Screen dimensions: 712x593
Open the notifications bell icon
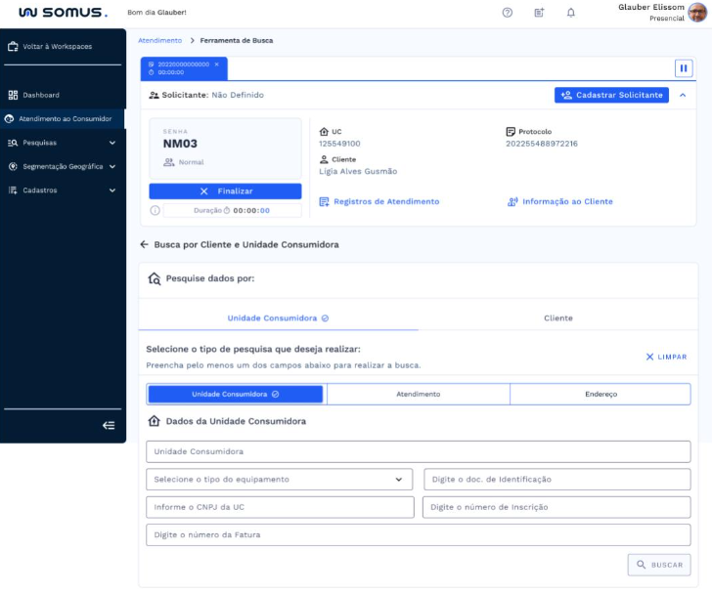click(x=571, y=13)
